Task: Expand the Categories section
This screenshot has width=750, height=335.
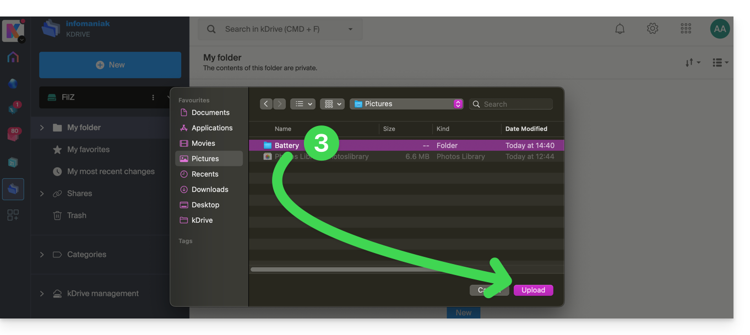Action: tap(42, 255)
